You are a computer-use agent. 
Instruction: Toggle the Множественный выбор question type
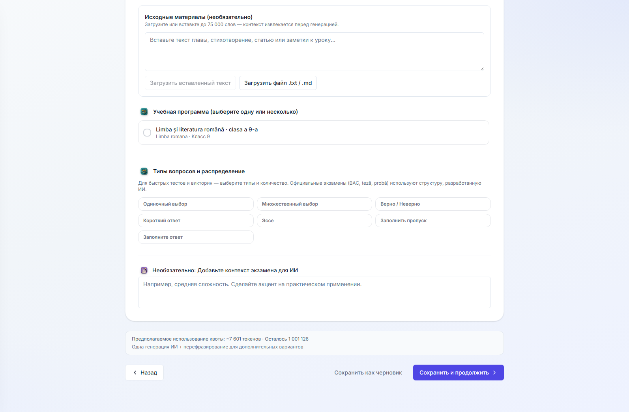coord(314,204)
